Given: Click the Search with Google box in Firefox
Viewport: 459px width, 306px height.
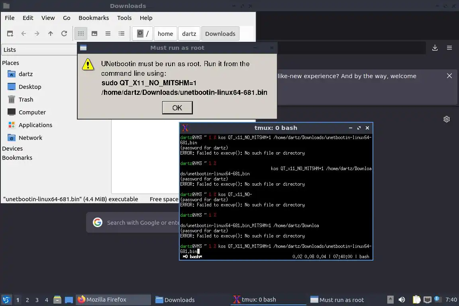Looking at the screenshot, I should pyautogui.click(x=133, y=223).
